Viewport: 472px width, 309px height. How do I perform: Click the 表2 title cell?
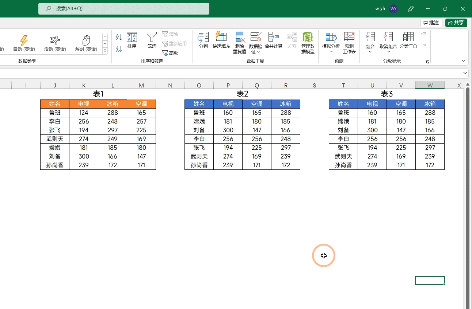242,94
